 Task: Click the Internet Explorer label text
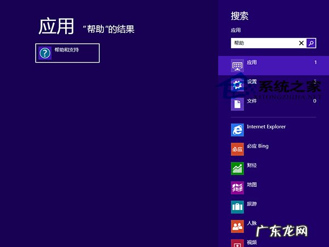[266, 127]
